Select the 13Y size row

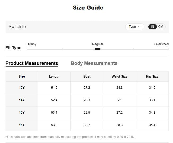pyautogui.click(x=87, y=88)
